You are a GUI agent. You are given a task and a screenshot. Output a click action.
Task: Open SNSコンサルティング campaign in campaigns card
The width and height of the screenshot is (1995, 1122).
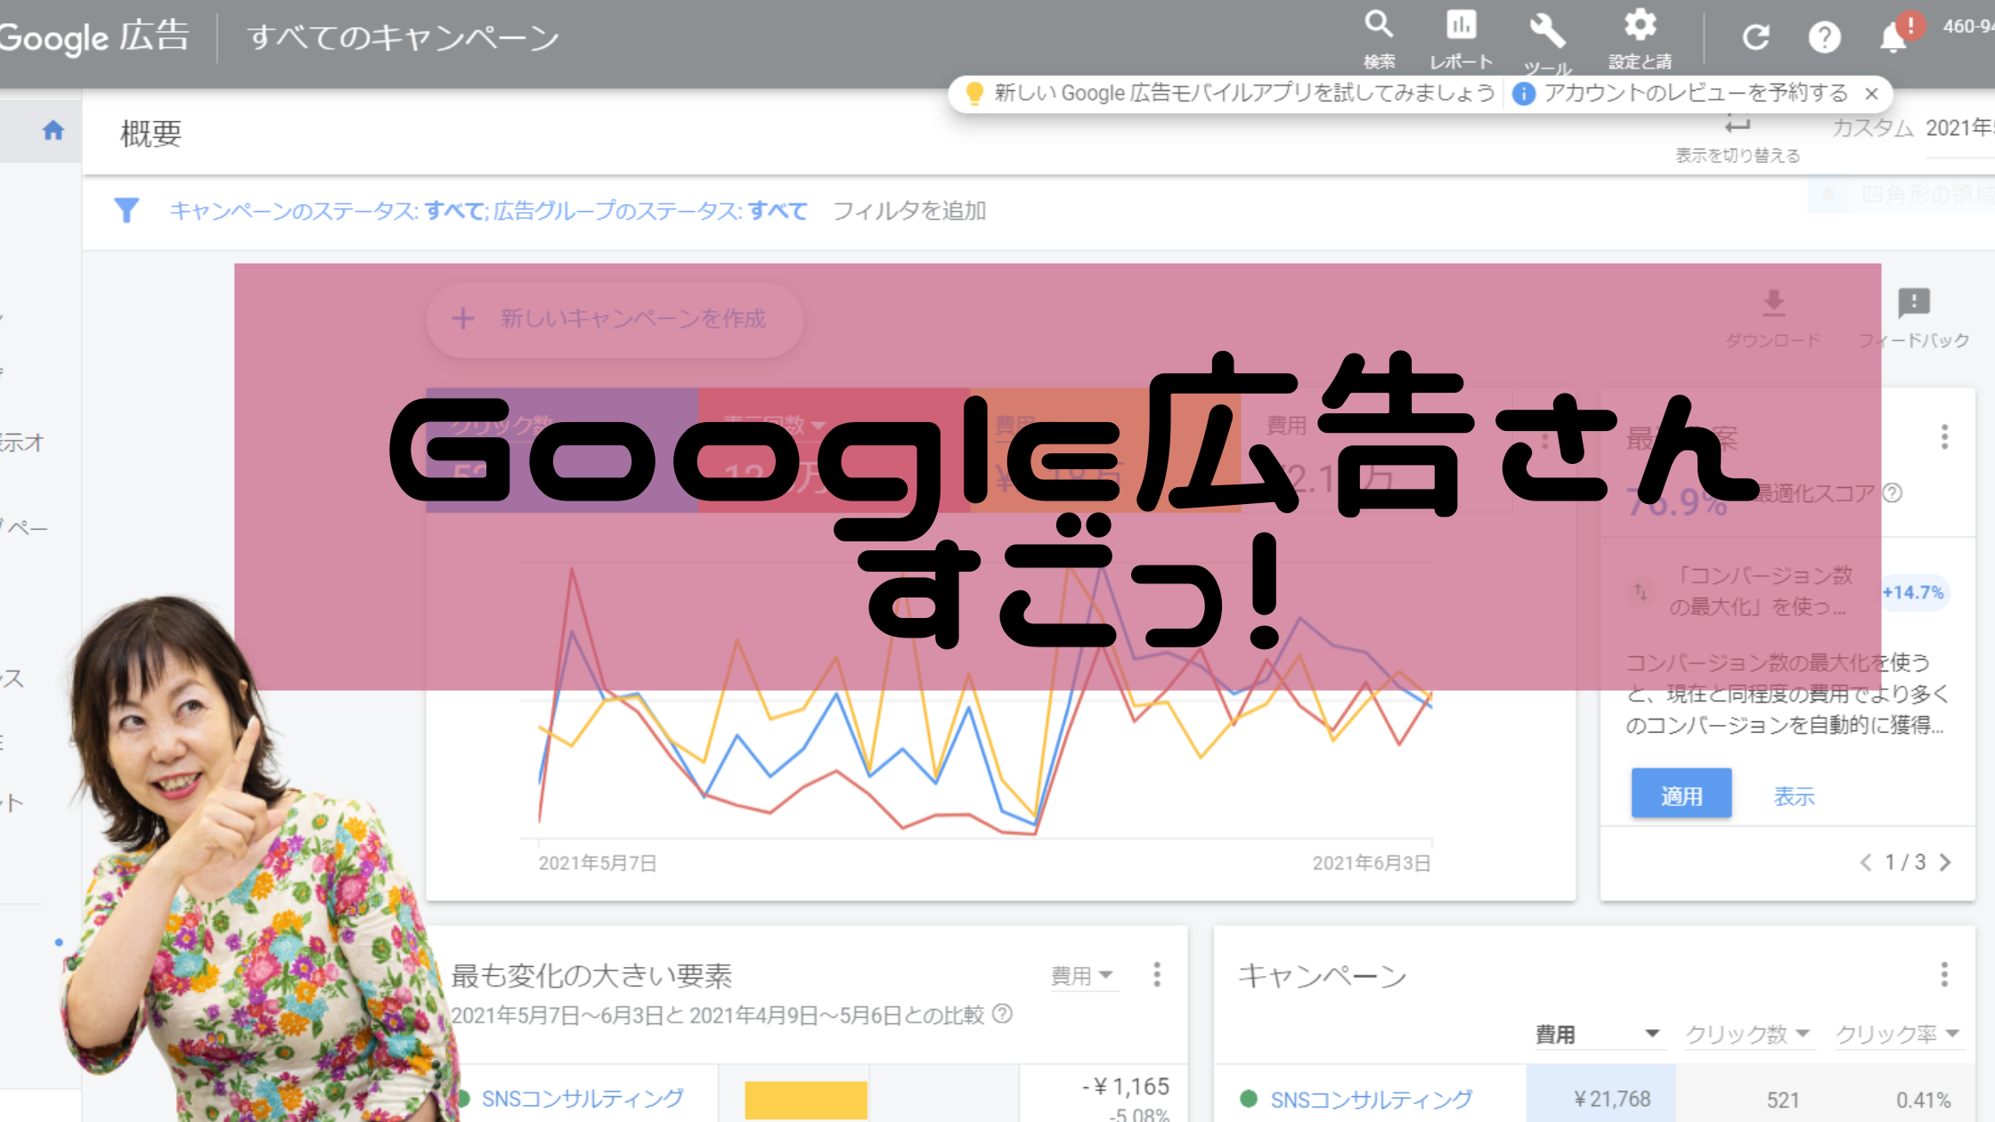pyautogui.click(x=1372, y=1100)
